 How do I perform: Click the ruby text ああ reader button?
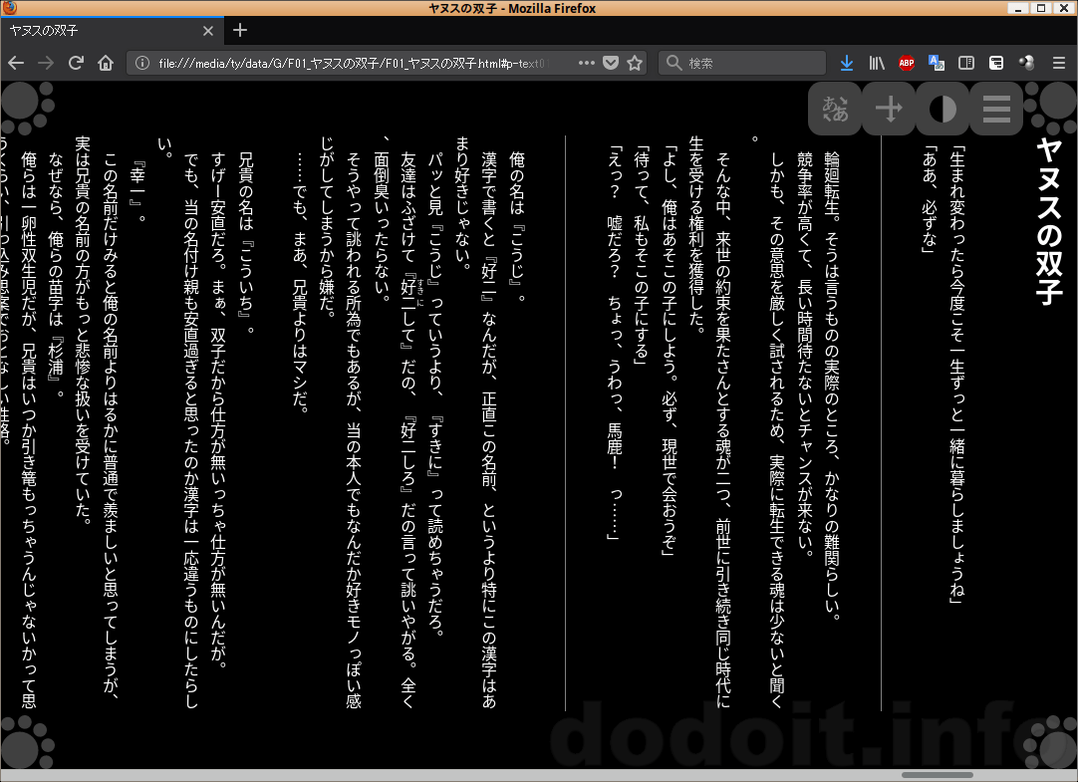point(835,109)
